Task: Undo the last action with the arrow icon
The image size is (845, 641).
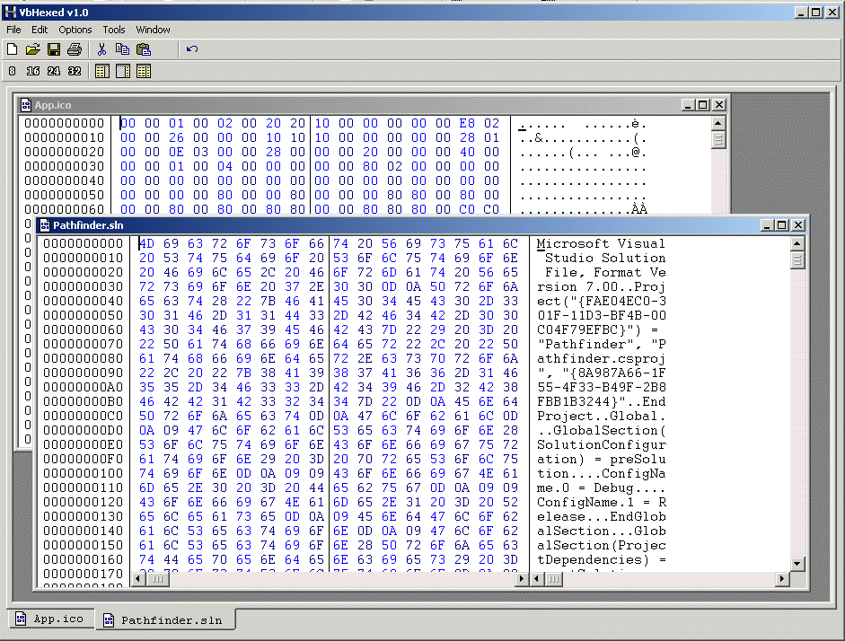Action: tap(192, 49)
